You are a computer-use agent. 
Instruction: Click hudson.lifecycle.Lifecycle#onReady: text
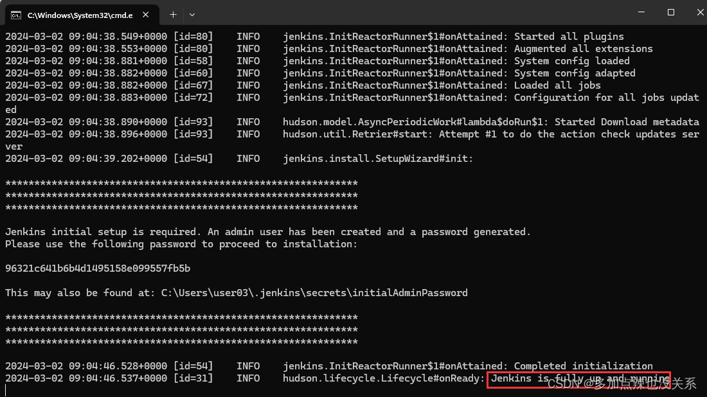(x=384, y=378)
